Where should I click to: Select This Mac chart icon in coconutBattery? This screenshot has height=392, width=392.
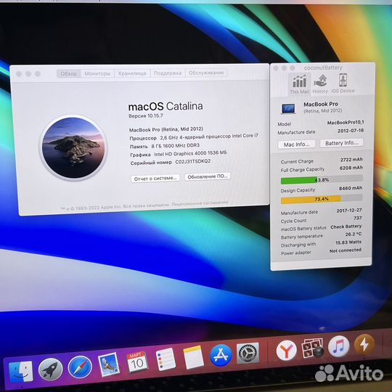pyautogui.click(x=300, y=83)
